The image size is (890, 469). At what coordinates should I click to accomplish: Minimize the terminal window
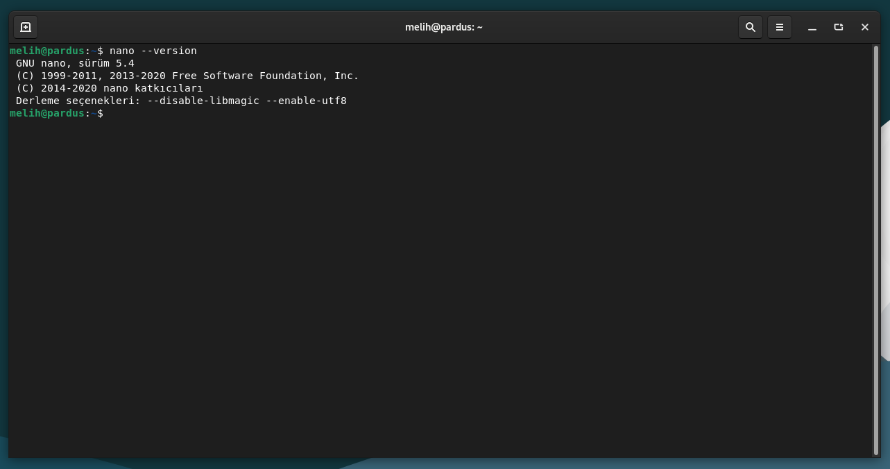pyautogui.click(x=812, y=27)
